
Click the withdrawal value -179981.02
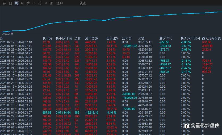129,46
